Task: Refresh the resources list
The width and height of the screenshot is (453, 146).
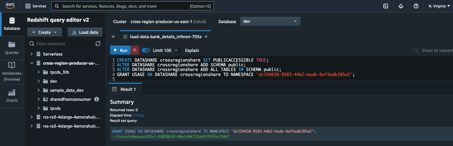Action: tap(98, 44)
